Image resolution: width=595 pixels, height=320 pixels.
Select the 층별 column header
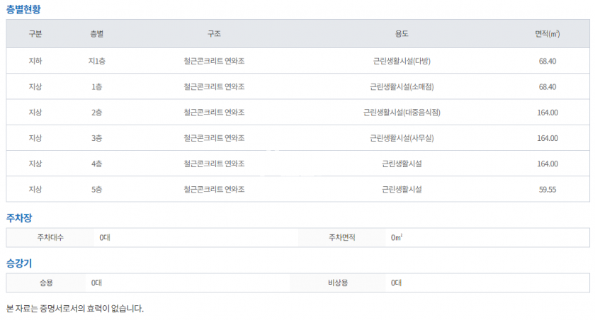(97, 34)
